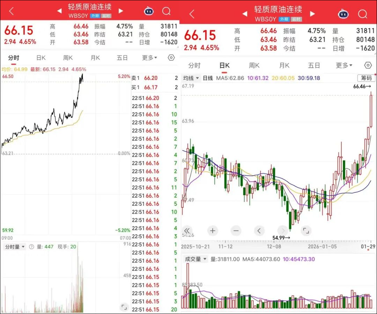
Task: Tap 现手: 20 label in left panel
Action: pos(67,247)
